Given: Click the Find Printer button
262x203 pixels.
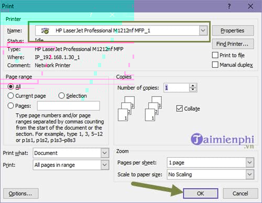Looking at the screenshot, I should pos(233,44).
